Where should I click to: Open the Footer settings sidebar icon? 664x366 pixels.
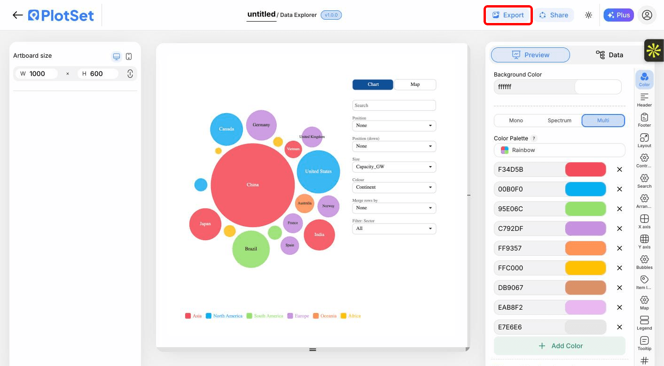(644, 120)
